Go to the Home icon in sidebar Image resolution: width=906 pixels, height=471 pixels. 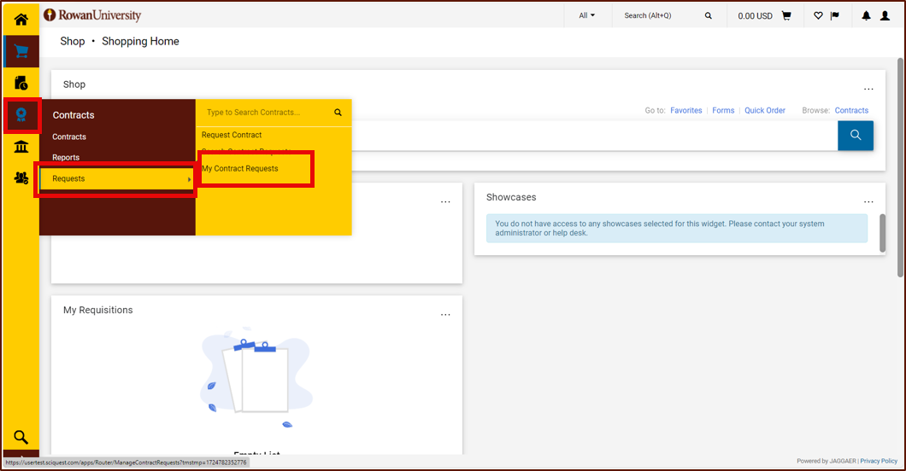click(x=21, y=20)
